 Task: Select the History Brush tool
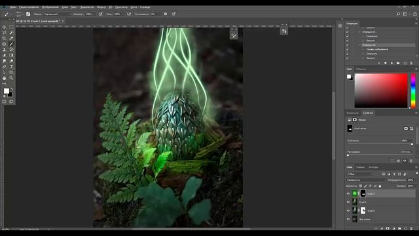[11, 50]
